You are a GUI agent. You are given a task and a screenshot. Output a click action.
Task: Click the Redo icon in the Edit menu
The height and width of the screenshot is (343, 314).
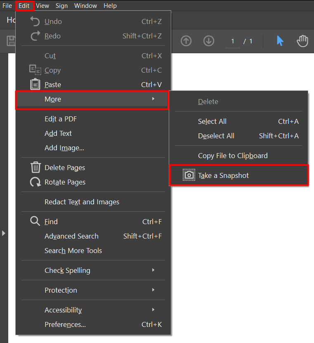pos(35,36)
